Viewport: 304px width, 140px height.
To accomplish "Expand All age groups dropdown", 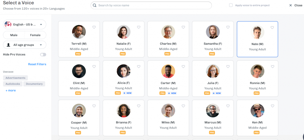I will click(x=25, y=45).
